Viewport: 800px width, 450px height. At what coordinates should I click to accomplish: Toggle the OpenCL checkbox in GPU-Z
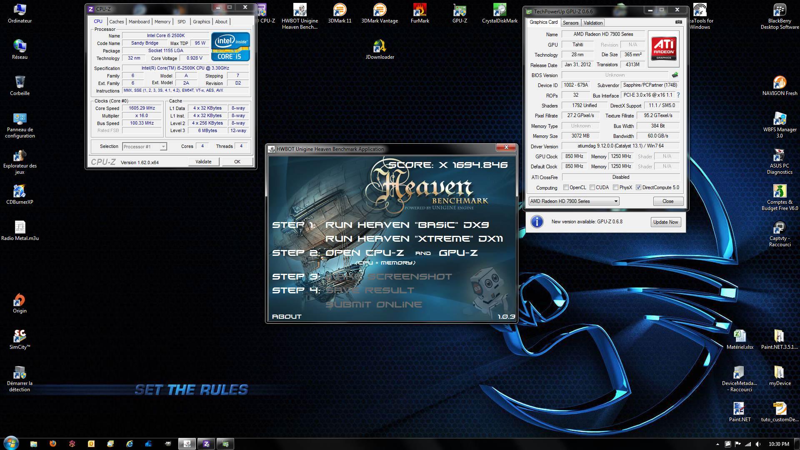tap(566, 187)
